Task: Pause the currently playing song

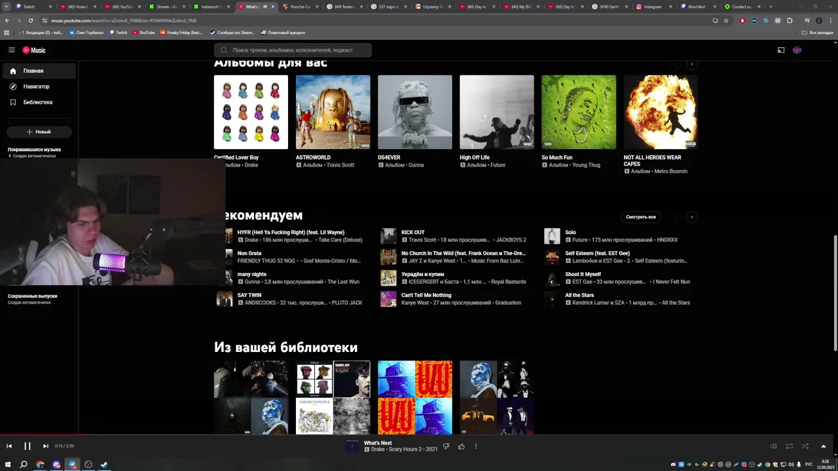Action: tap(27, 446)
